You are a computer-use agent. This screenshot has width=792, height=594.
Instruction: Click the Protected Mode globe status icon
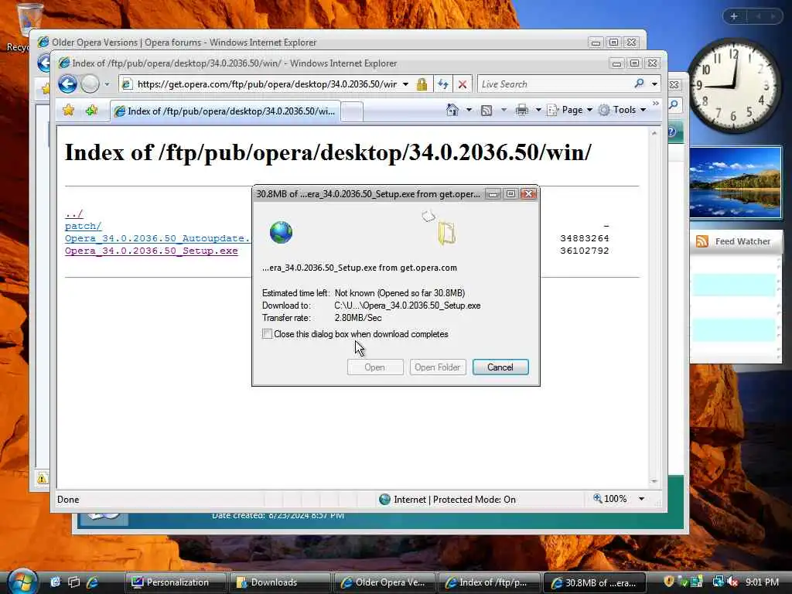point(385,500)
